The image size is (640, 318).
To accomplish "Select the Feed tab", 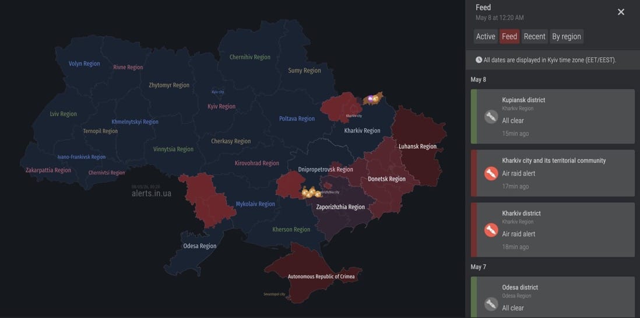I will point(509,36).
